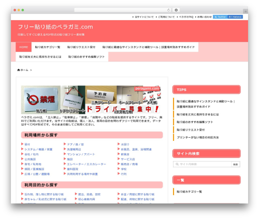Image resolution: width=259 pixels, height=219 pixels.
Task: Click the 検索 search button
Action: click(x=236, y=164)
